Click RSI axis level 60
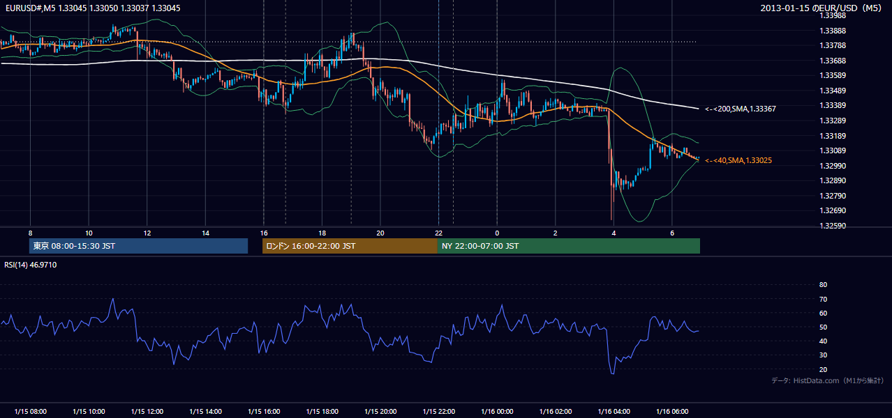The height and width of the screenshot is (418, 892). tap(823, 313)
